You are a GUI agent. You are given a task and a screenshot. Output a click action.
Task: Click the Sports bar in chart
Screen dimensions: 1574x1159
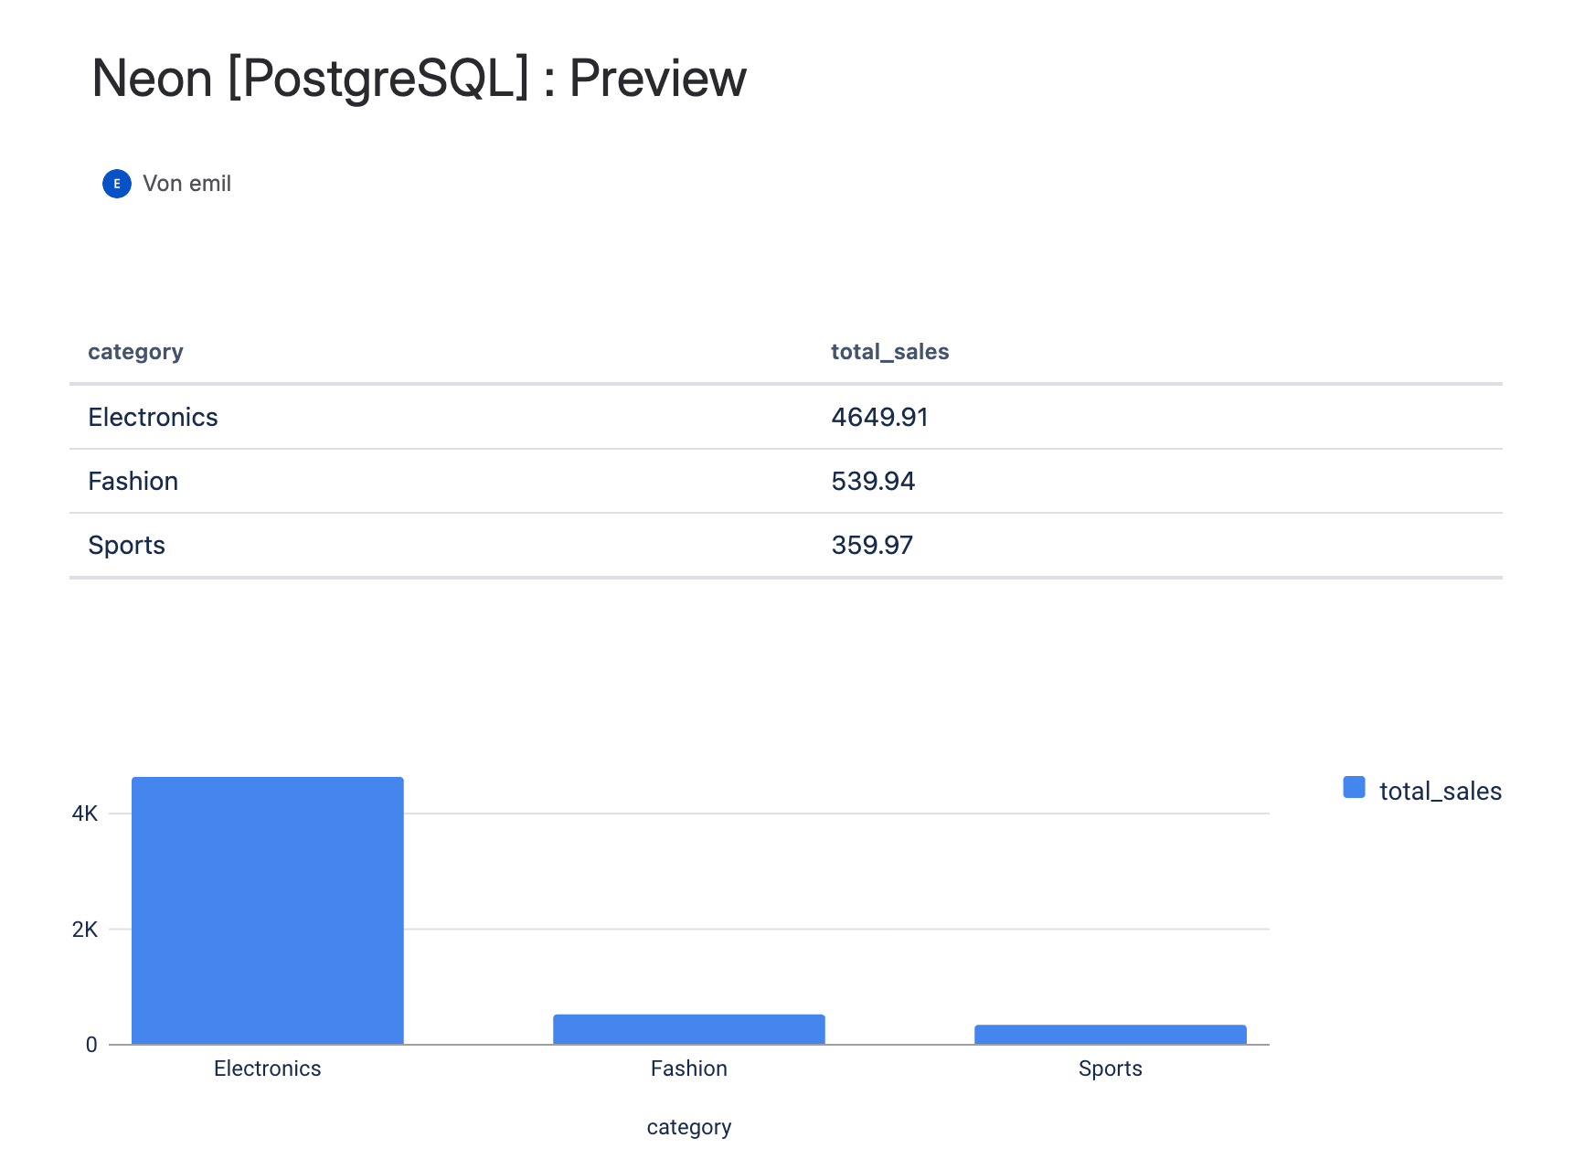point(1110,1035)
